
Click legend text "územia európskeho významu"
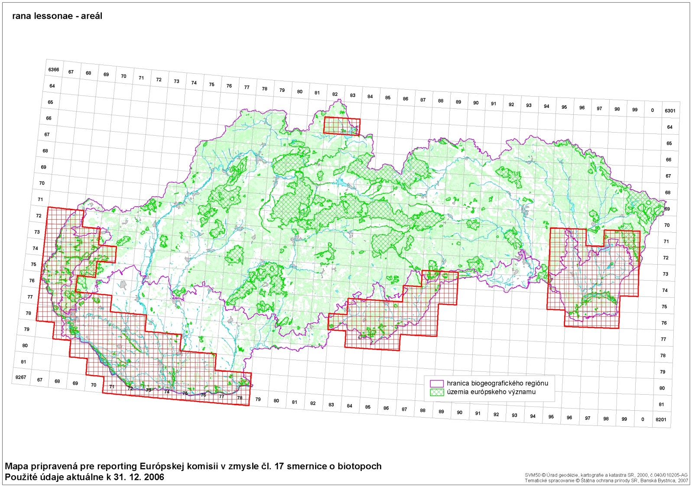(x=491, y=392)
